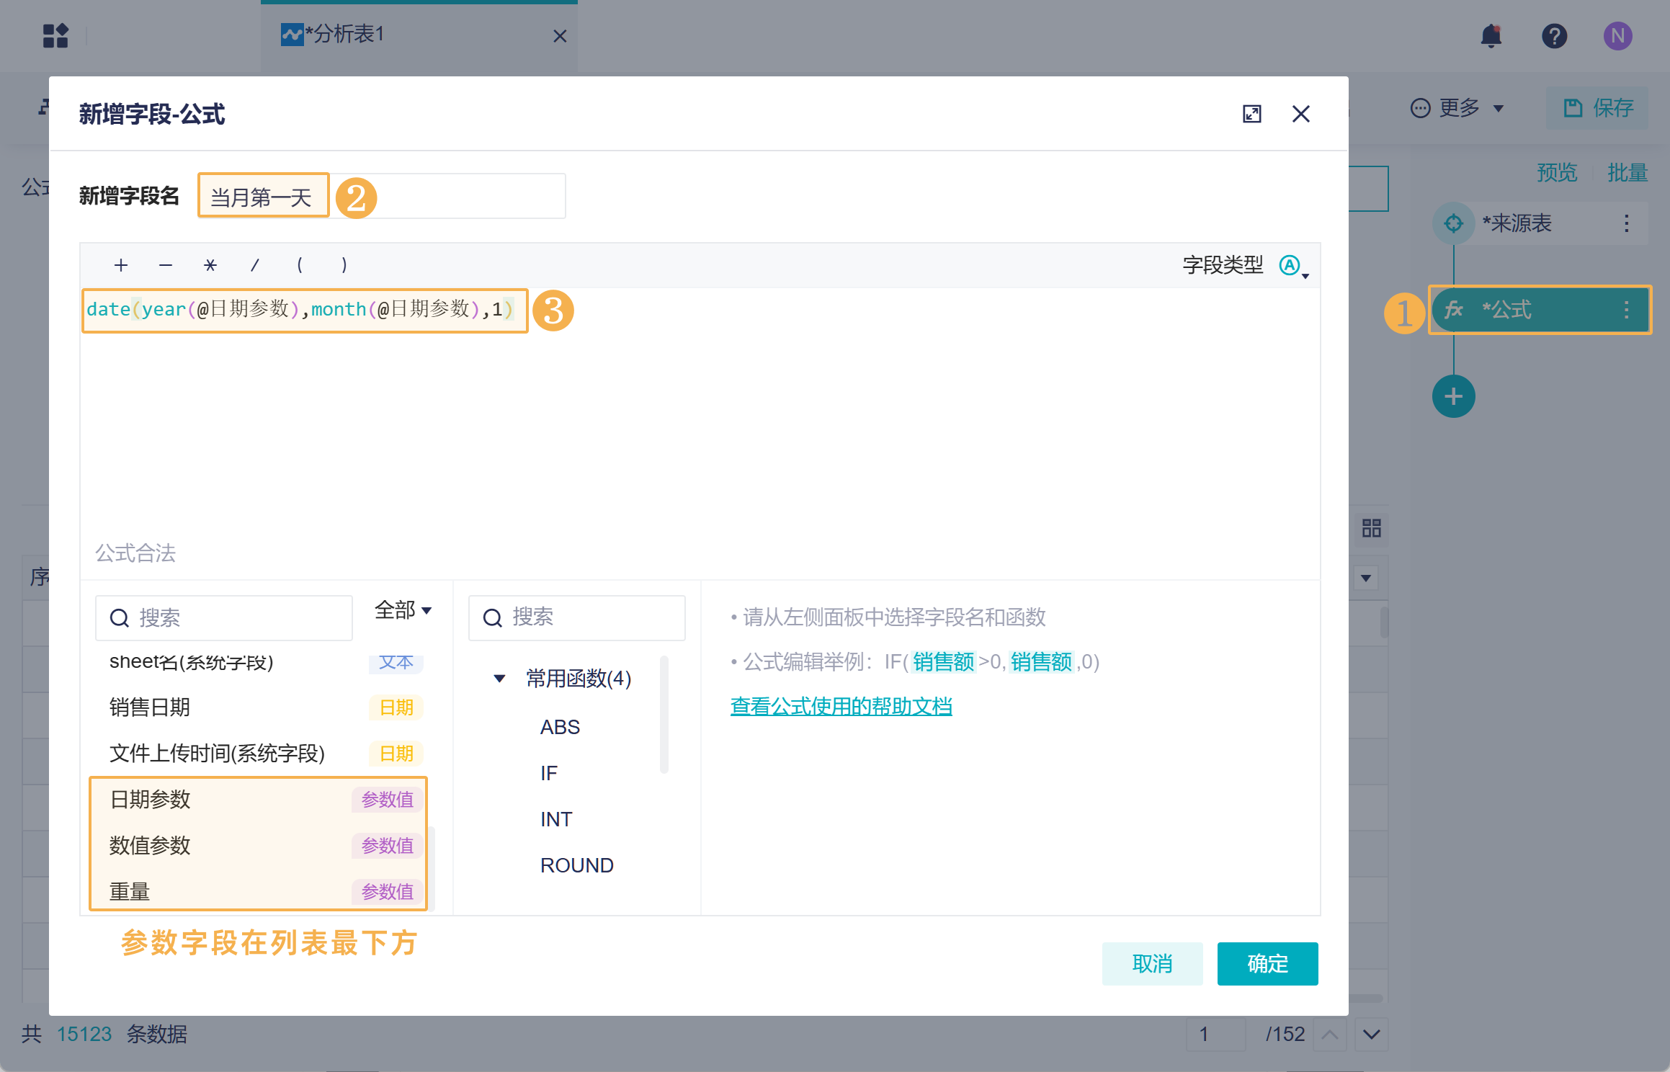Click inside the formula editor text
This screenshot has width=1670, height=1072.
pos(300,310)
